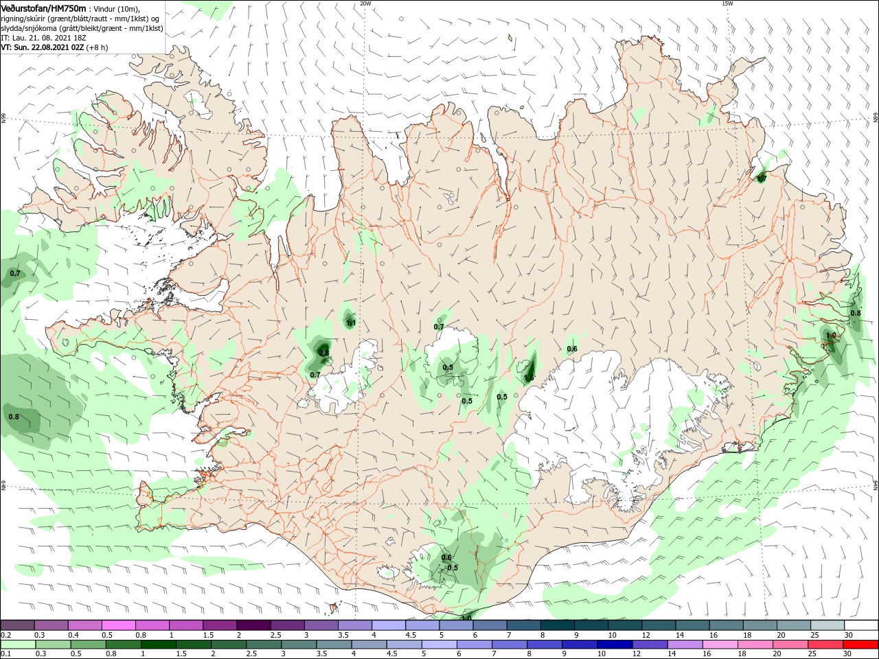Click the '30' label in upper legend row
Viewport: 879px width, 659px height.
click(849, 635)
